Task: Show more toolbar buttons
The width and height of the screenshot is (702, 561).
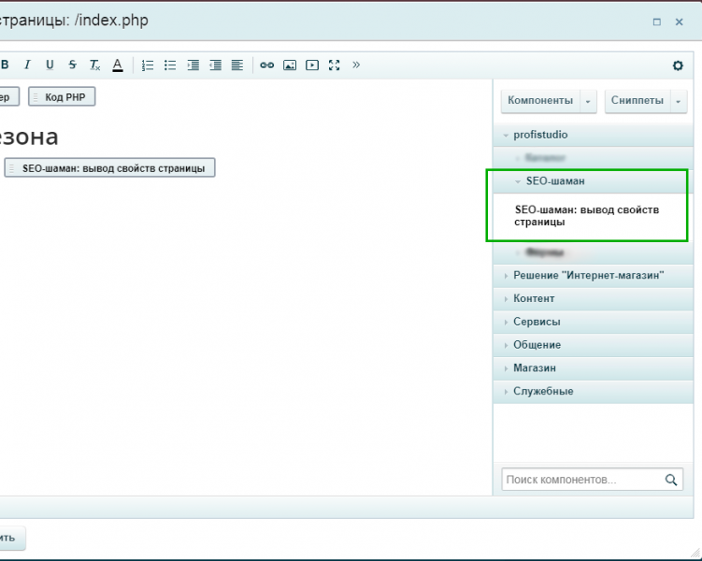Action: click(x=356, y=65)
